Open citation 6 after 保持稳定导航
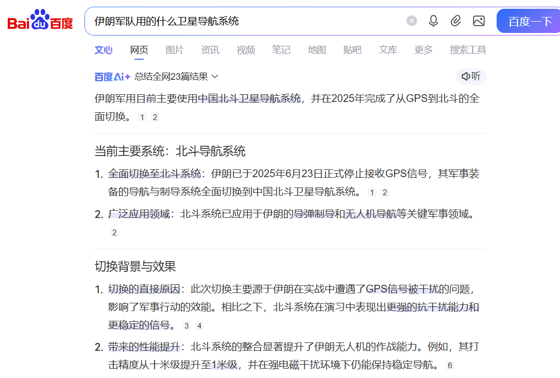 [450, 365]
